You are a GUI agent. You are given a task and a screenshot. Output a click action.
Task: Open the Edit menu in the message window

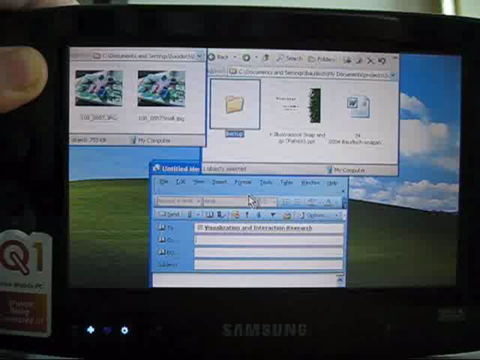[180, 182]
